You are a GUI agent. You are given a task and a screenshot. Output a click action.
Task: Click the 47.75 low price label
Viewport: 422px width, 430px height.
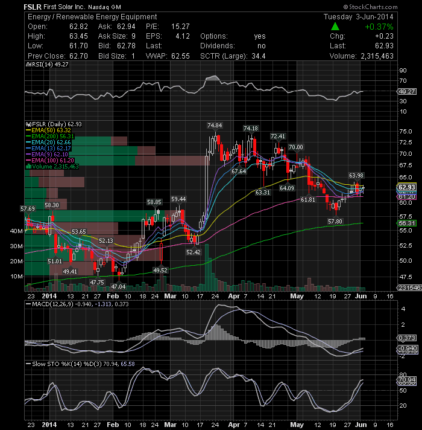click(x=97, y=283)
